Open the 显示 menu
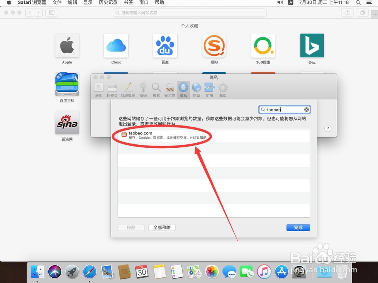 point(88,3)
